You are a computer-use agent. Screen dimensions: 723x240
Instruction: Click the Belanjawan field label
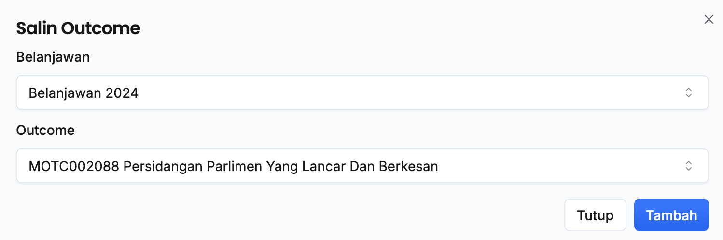pyautogui.click(x=53, y=57)
